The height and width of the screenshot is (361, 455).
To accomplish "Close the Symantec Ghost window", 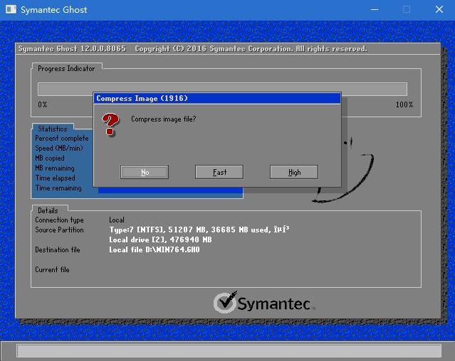I will click(x=439, y=9).
